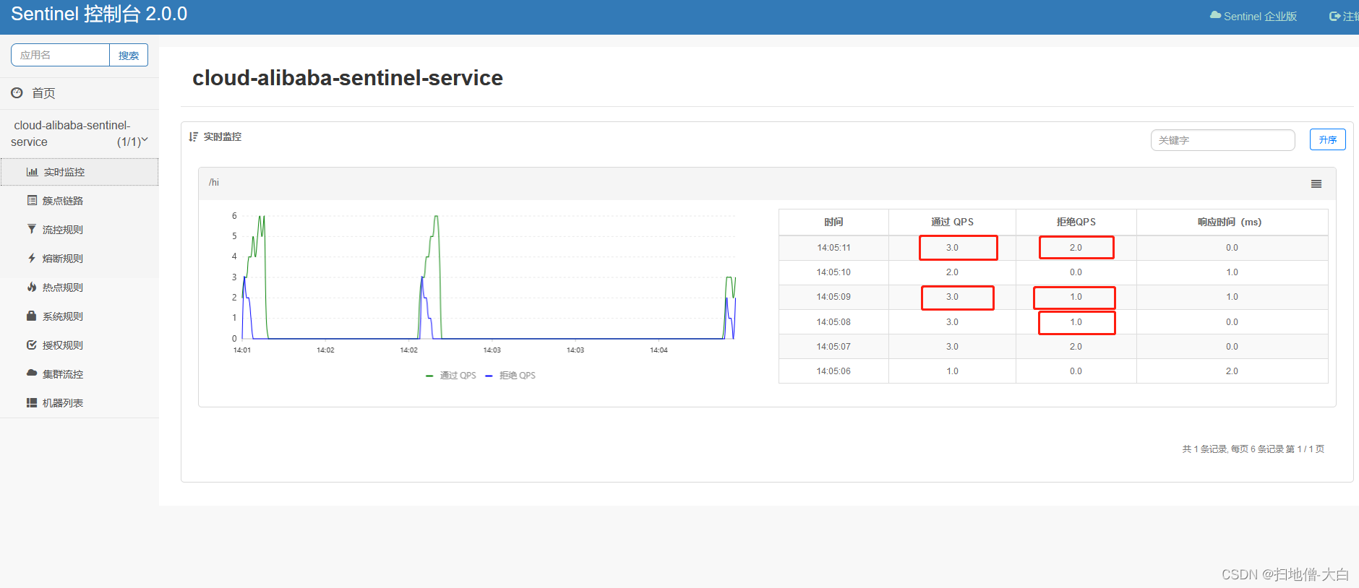The image size is (1359, 588).
Task: Click the flame icon for 热点规则
Action: (x=32, y=287)
